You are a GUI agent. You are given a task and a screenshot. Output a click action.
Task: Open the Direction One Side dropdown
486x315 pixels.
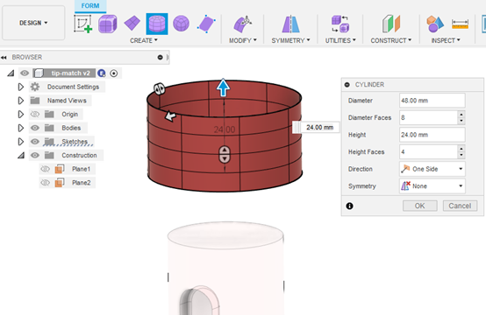pyautogui.click(x=432, y=169)
